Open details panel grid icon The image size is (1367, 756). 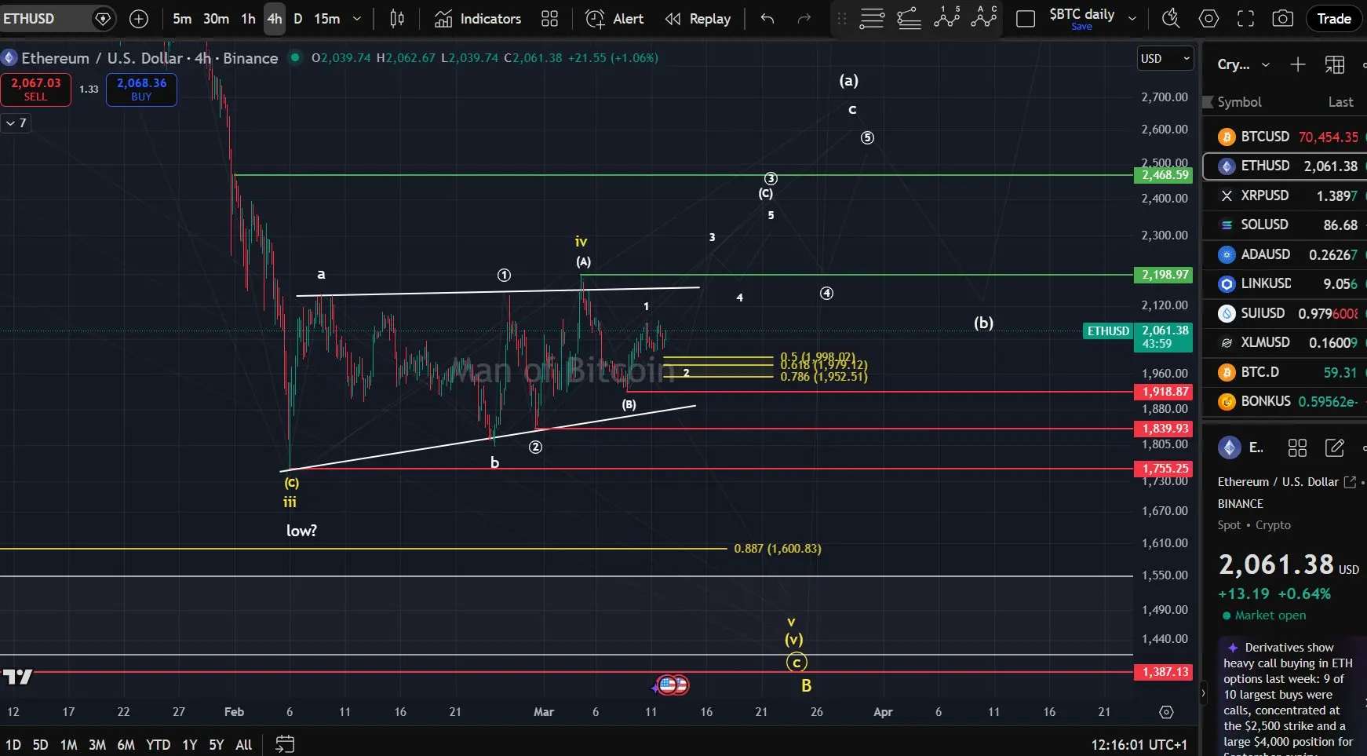click(x=1297, y=447)
